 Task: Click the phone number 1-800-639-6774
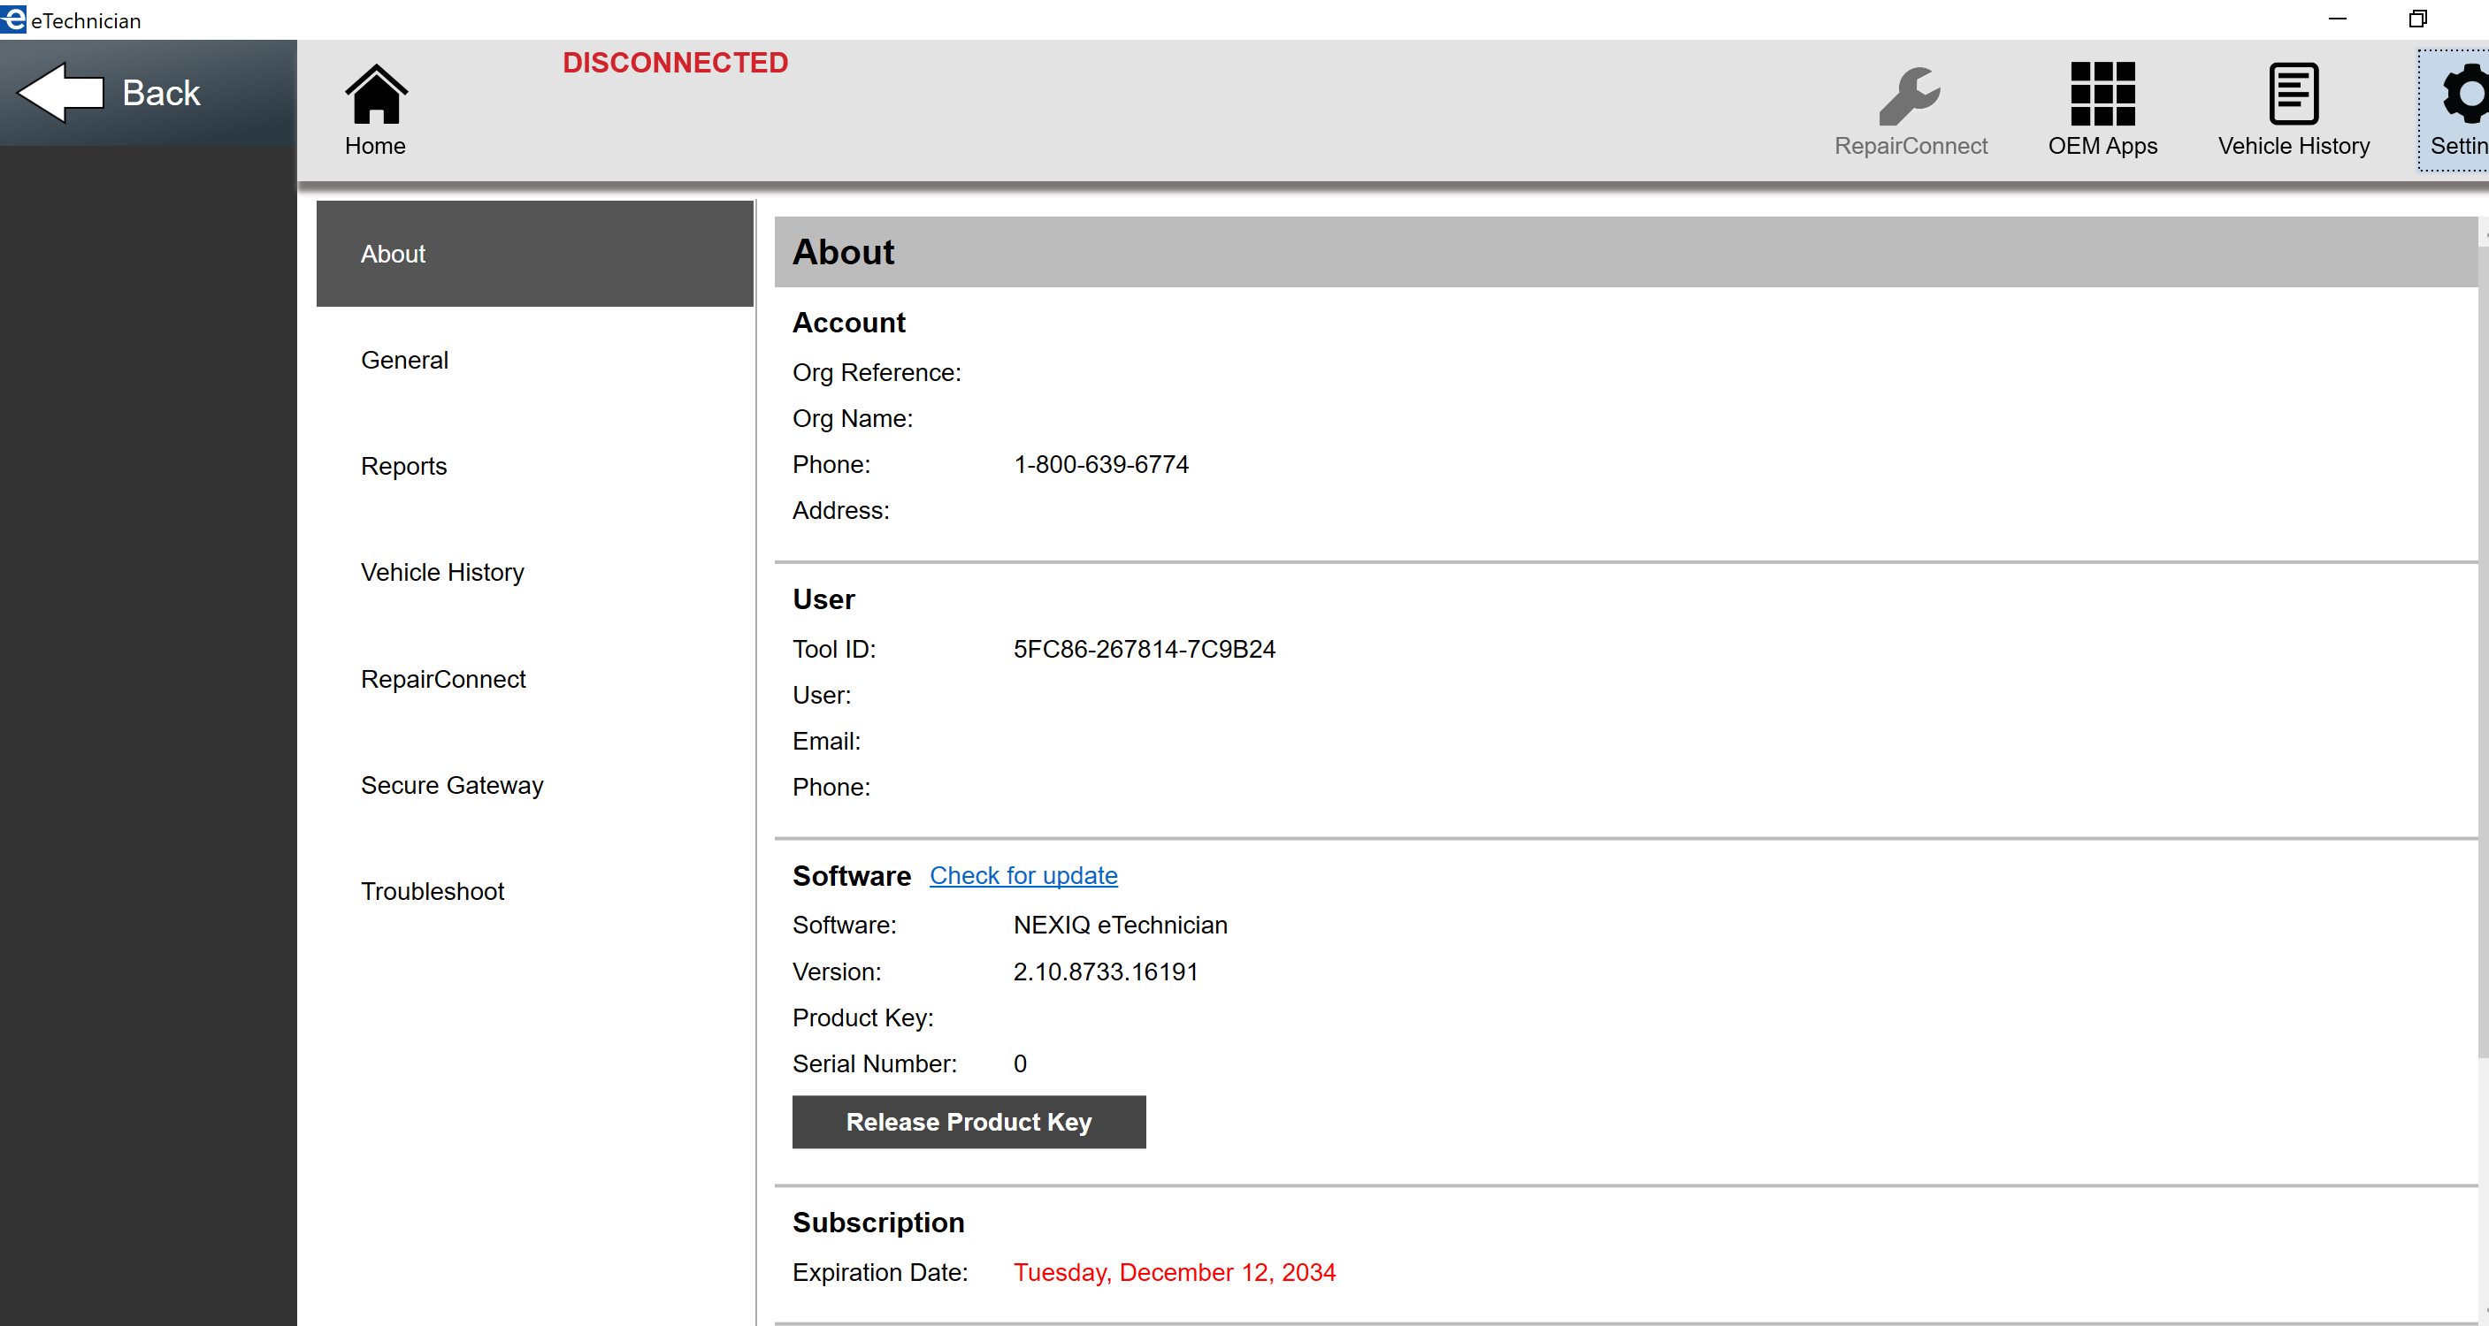click(x=1100, y=464)
